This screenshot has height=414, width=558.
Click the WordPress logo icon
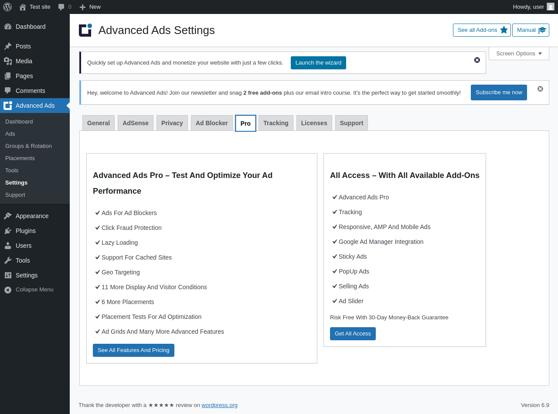coord(7,7)
